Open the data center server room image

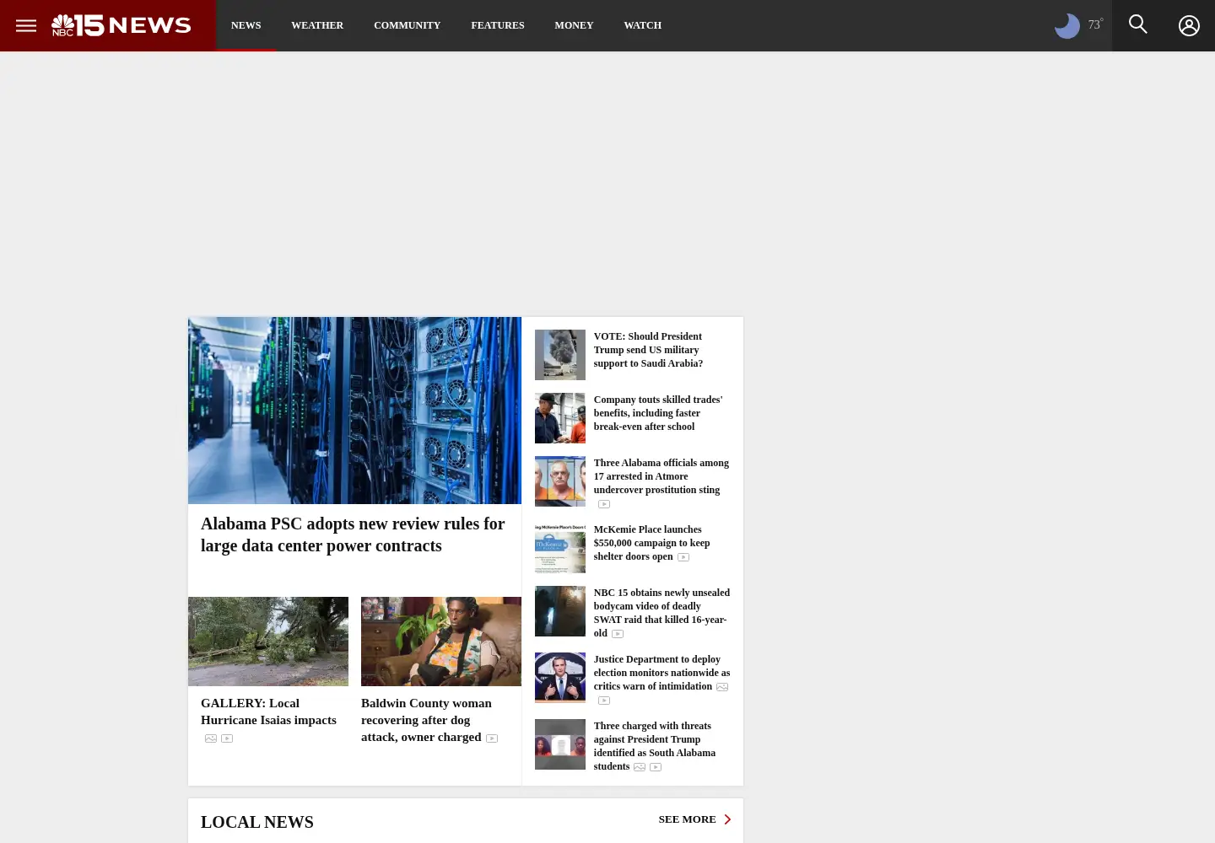coord(354,411)
